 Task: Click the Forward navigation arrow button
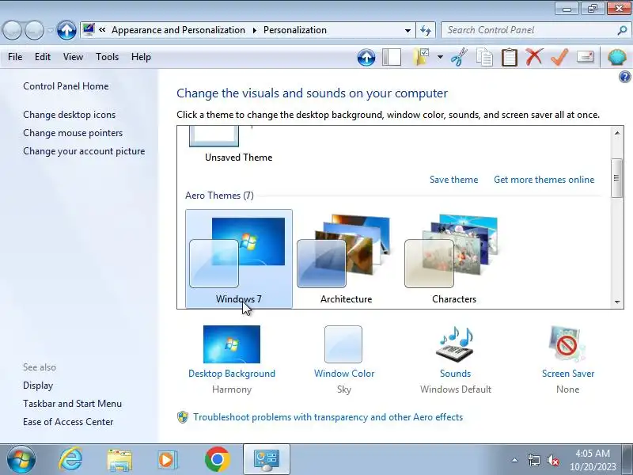pos(34,30)
